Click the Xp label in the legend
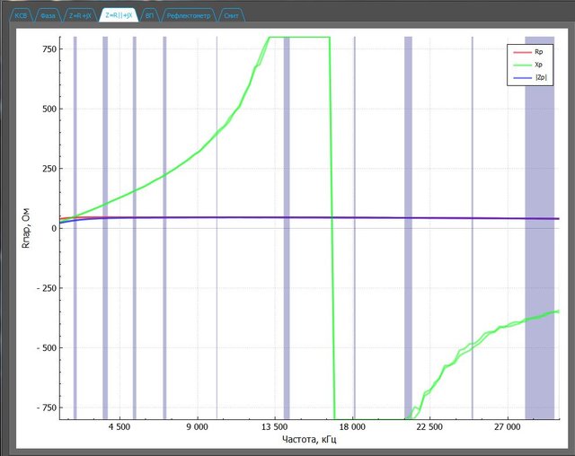 [537, 66]
